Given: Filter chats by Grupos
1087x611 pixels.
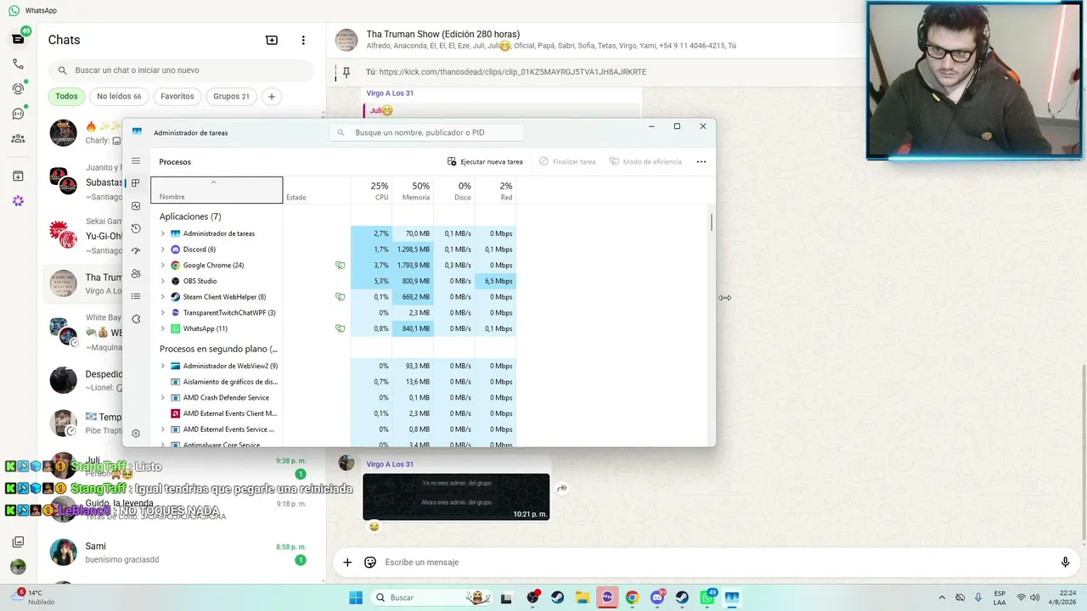Looking at the screenshot, I should coord(231,97).
